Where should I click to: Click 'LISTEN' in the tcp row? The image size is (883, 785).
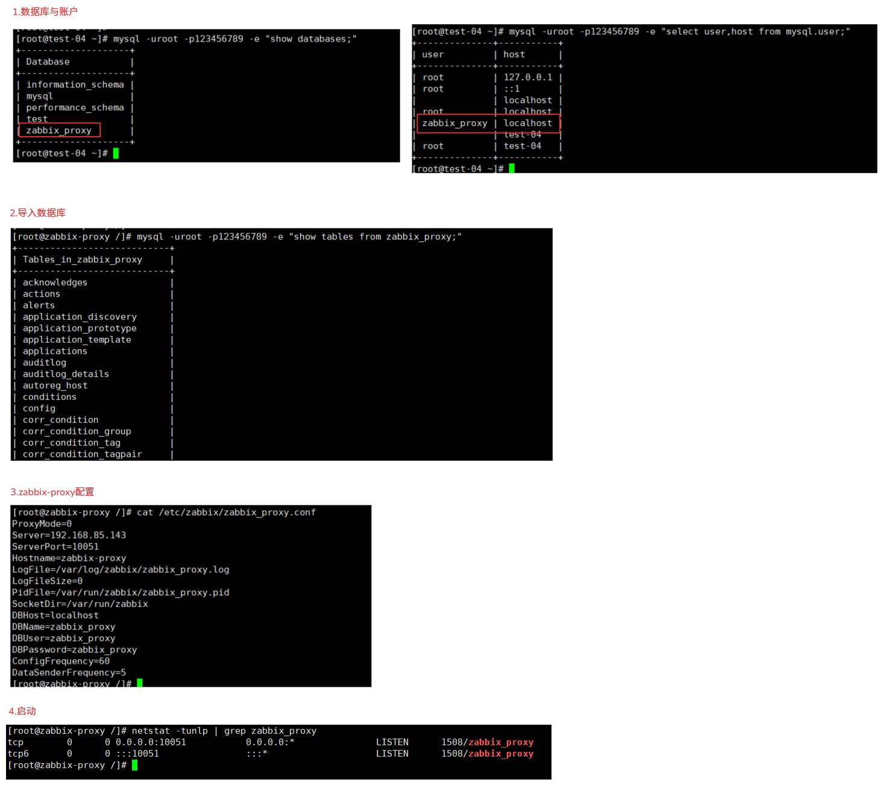(x=392, y=742)
